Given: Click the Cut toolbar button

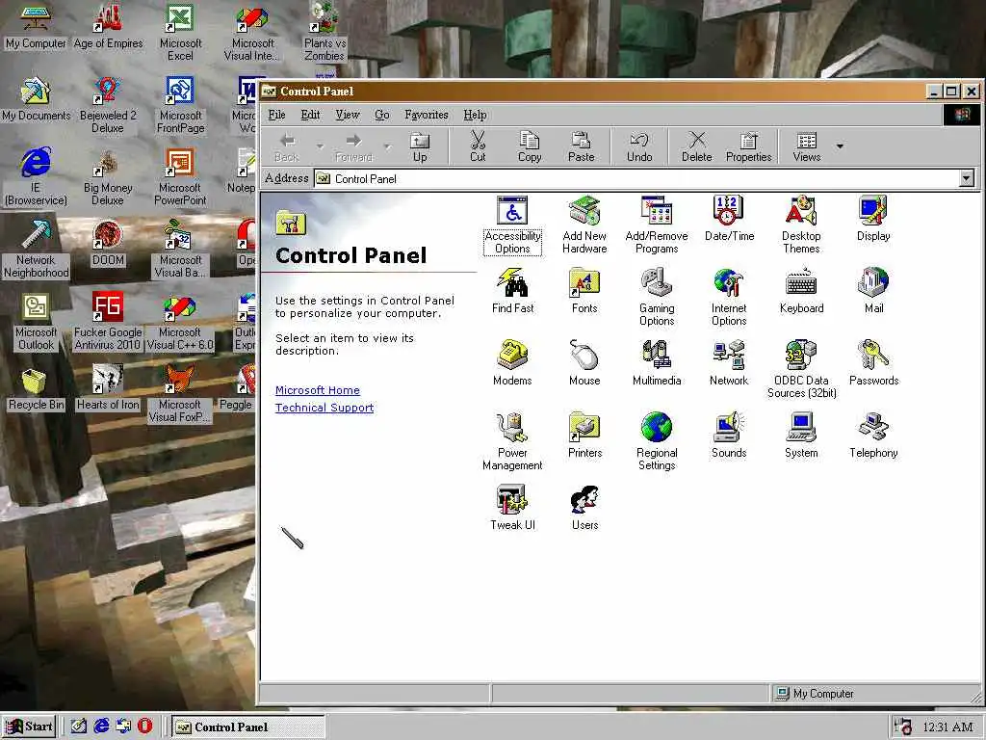Looking at the screenshot, I should [478, 146].
